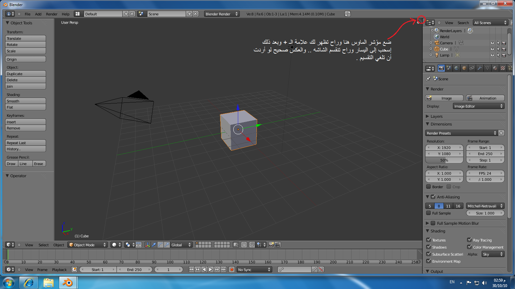Expand the Cube tree item in outliner

431,49
